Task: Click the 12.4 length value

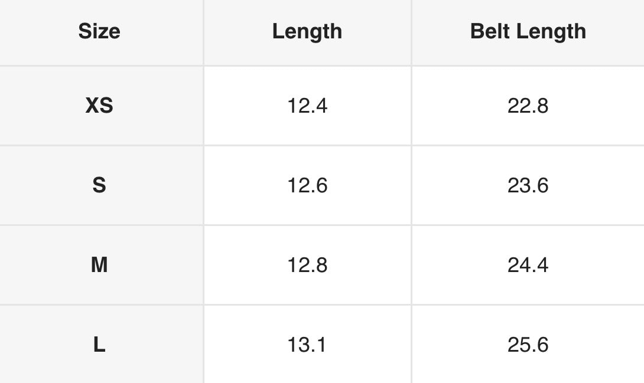Action: click(x=307, y=106)
